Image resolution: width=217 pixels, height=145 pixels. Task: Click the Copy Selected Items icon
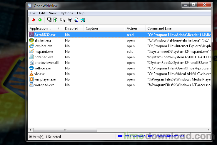(x=62, y=20)
